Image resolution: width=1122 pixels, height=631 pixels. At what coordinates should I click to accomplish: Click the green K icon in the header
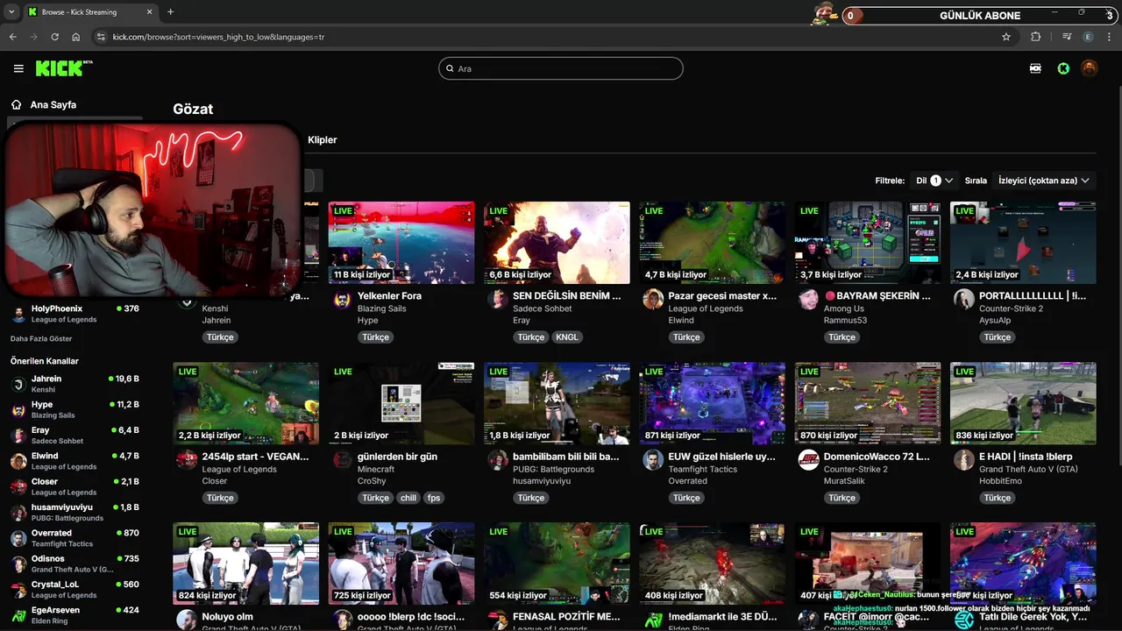pyautogui.click(x=1063, y=68)
